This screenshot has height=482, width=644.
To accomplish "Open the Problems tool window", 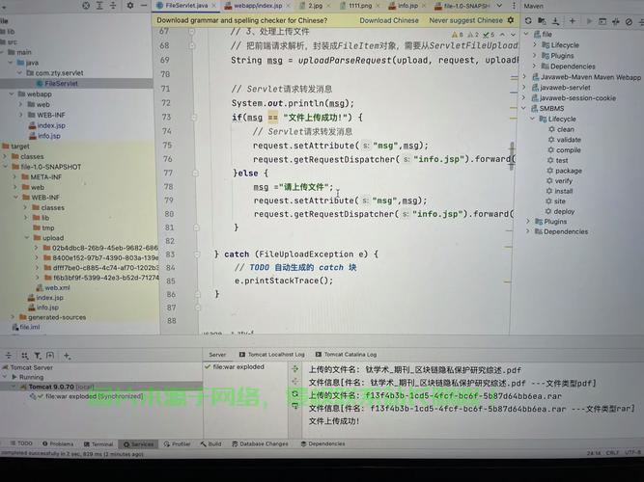I will pos(58,443).
